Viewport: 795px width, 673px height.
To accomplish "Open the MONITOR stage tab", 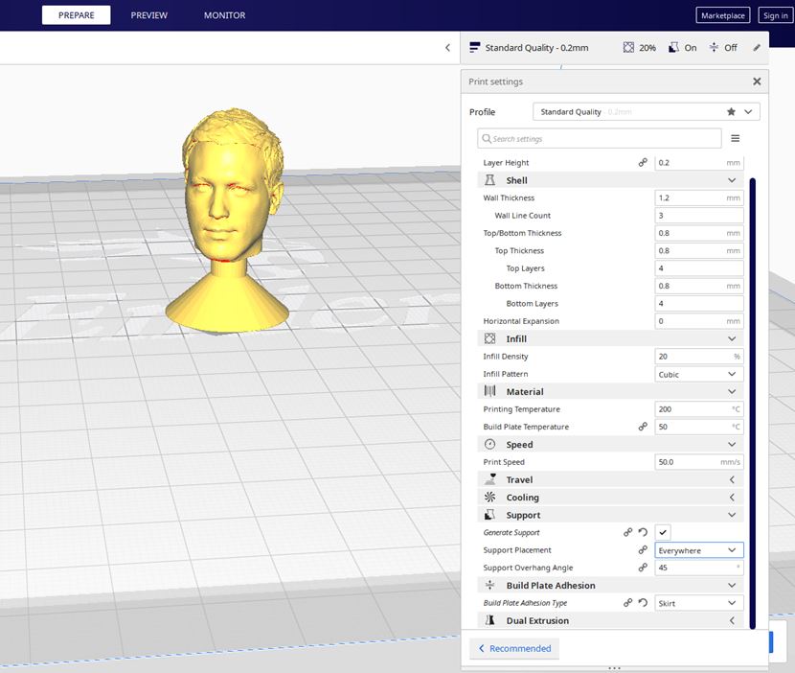I will (224, 15).
